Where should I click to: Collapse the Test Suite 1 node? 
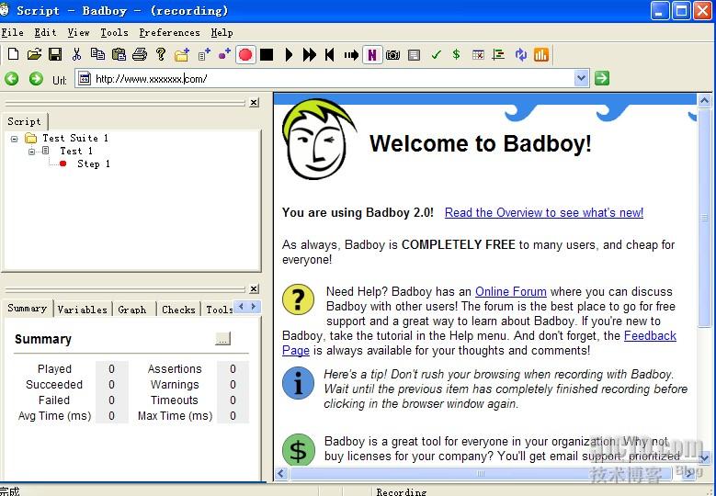coord(15,139)
